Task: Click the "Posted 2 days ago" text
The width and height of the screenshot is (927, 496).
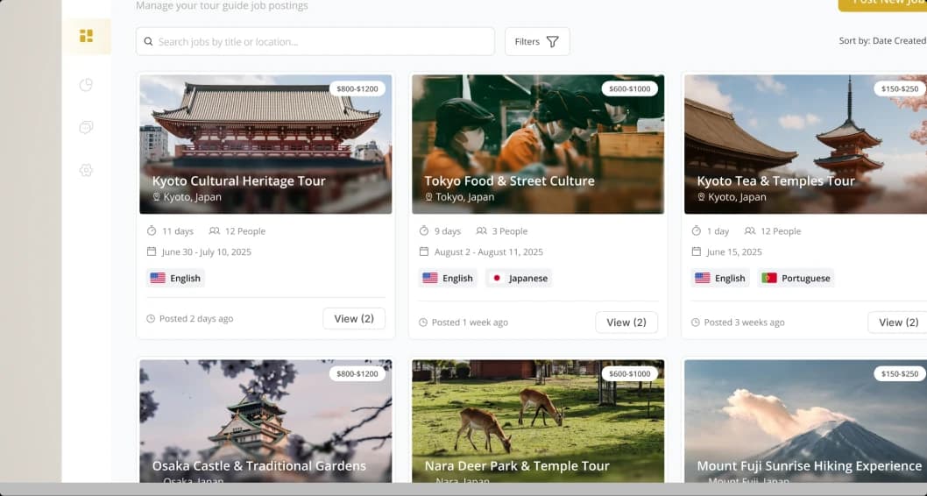Action: [x=196, y=319]
